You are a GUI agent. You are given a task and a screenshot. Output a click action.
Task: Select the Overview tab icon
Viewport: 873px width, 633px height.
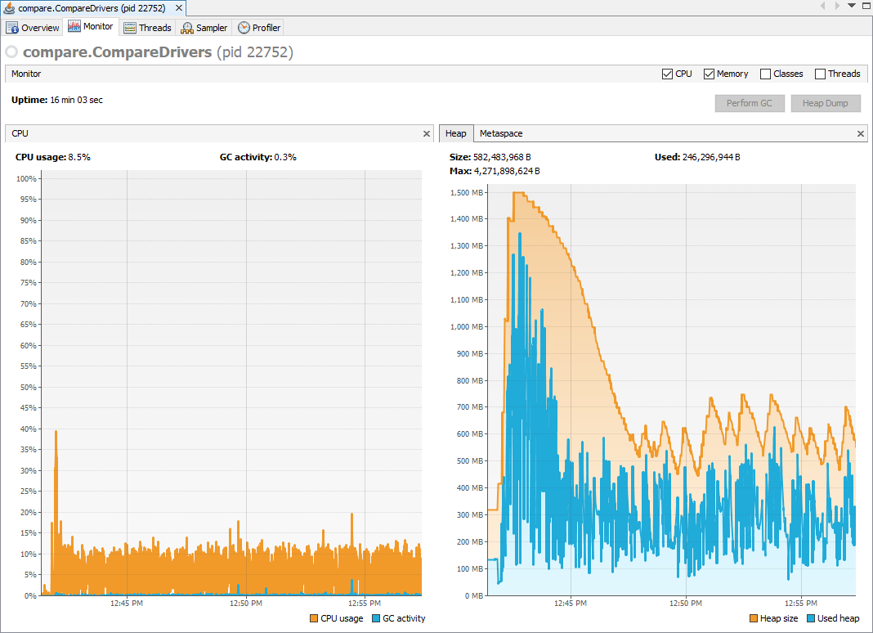pyautogui.click(x=12, y=27)
